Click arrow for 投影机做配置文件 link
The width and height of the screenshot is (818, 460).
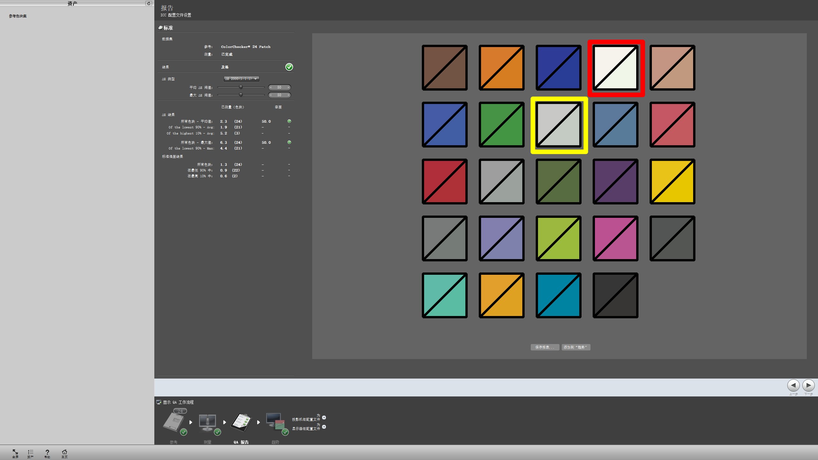(x=324, y=418)
